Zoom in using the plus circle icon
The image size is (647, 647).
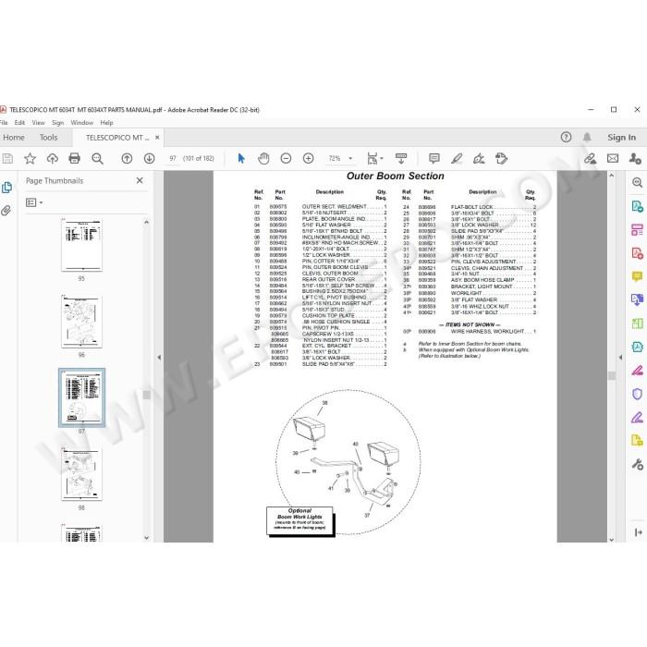tap(308, 158)
